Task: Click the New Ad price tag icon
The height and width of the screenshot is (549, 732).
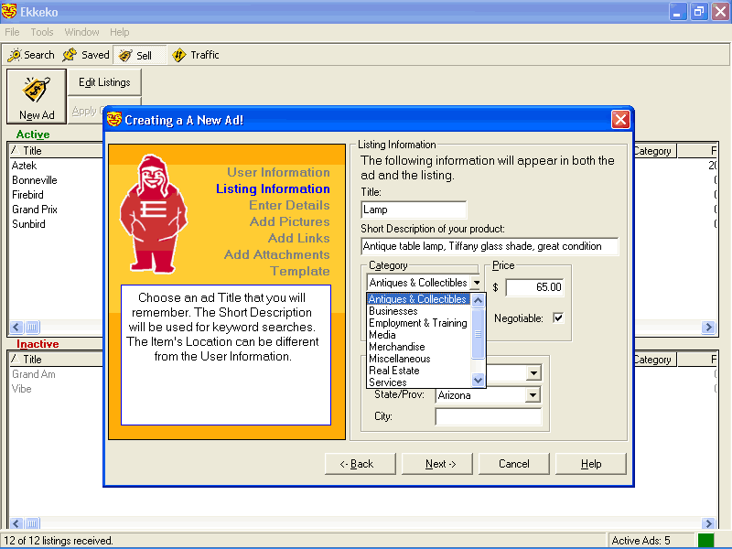Action: [37, 89]
